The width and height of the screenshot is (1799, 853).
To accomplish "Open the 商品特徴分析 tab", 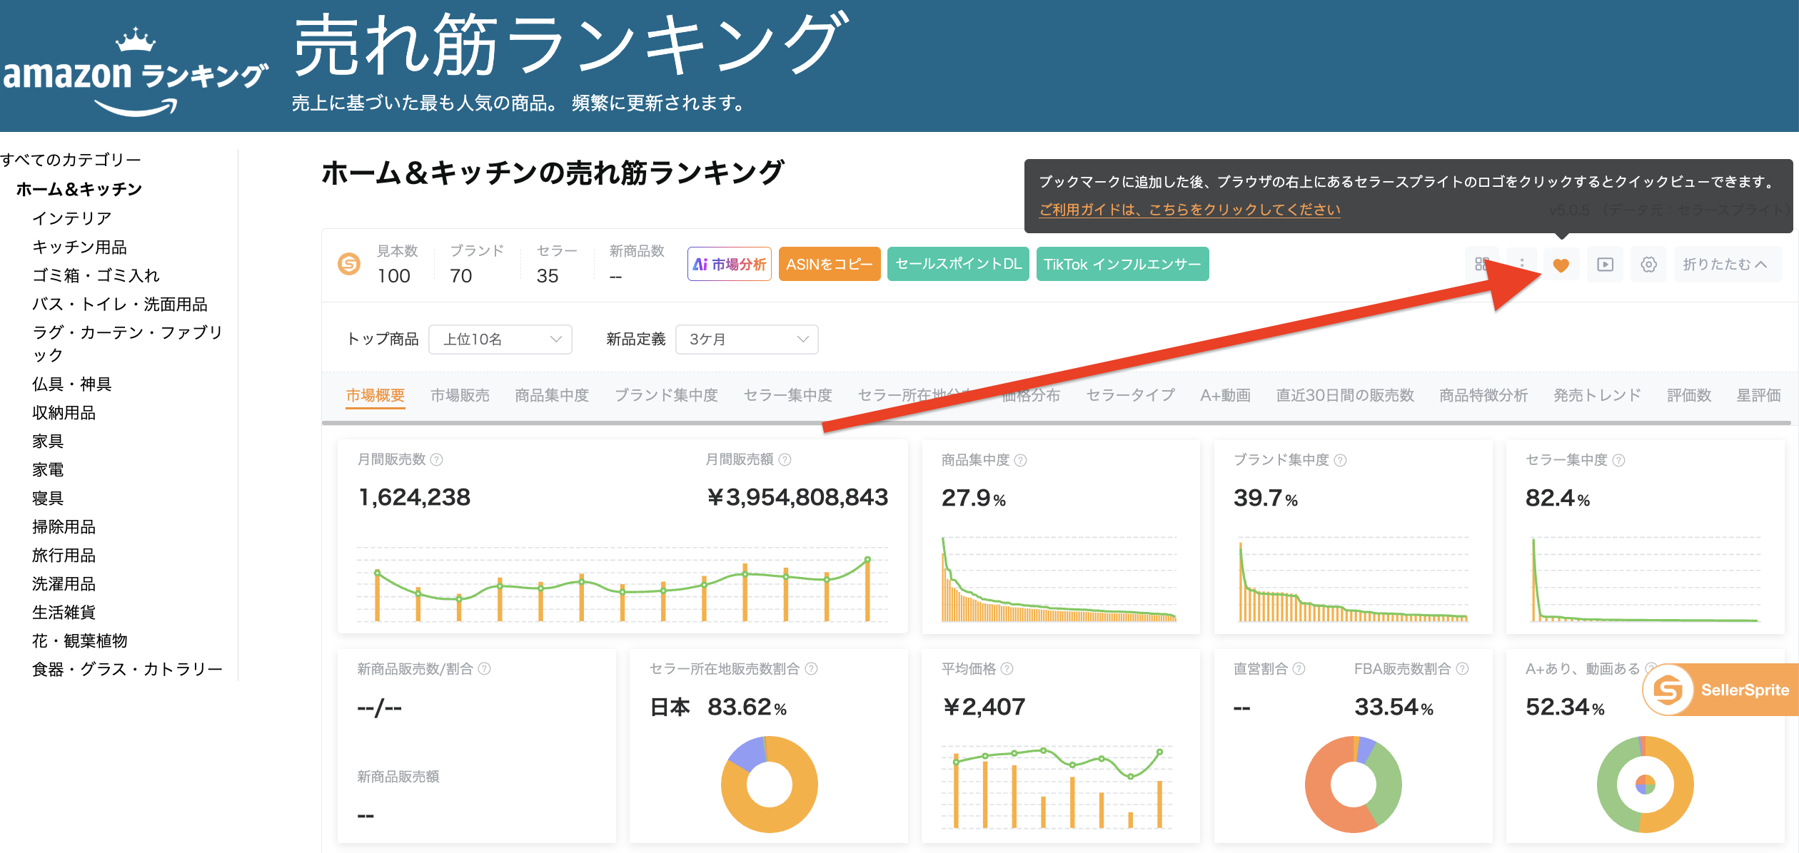I will [x=1483, y=395].
